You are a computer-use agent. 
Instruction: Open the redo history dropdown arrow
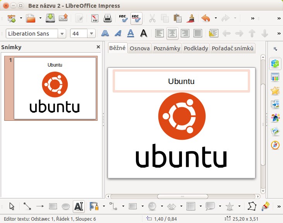click(235, 18)
